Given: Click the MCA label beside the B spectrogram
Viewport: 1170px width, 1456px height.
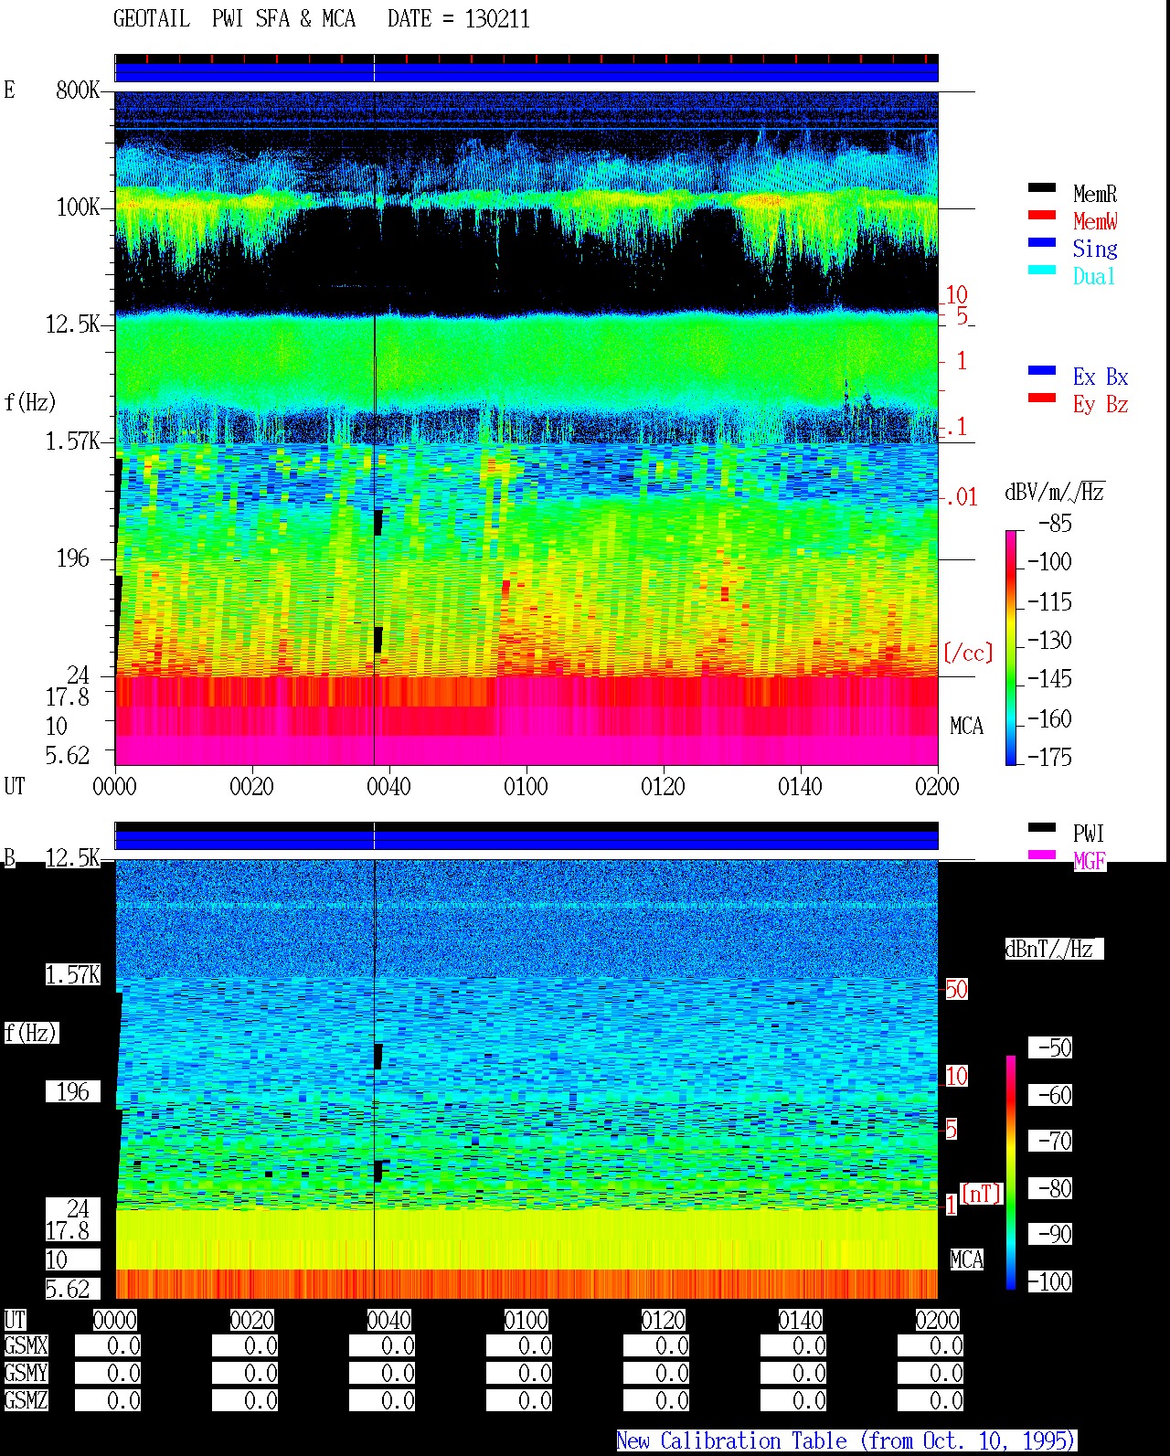Looking at the screenshot, I should (x=966, y=1260).
